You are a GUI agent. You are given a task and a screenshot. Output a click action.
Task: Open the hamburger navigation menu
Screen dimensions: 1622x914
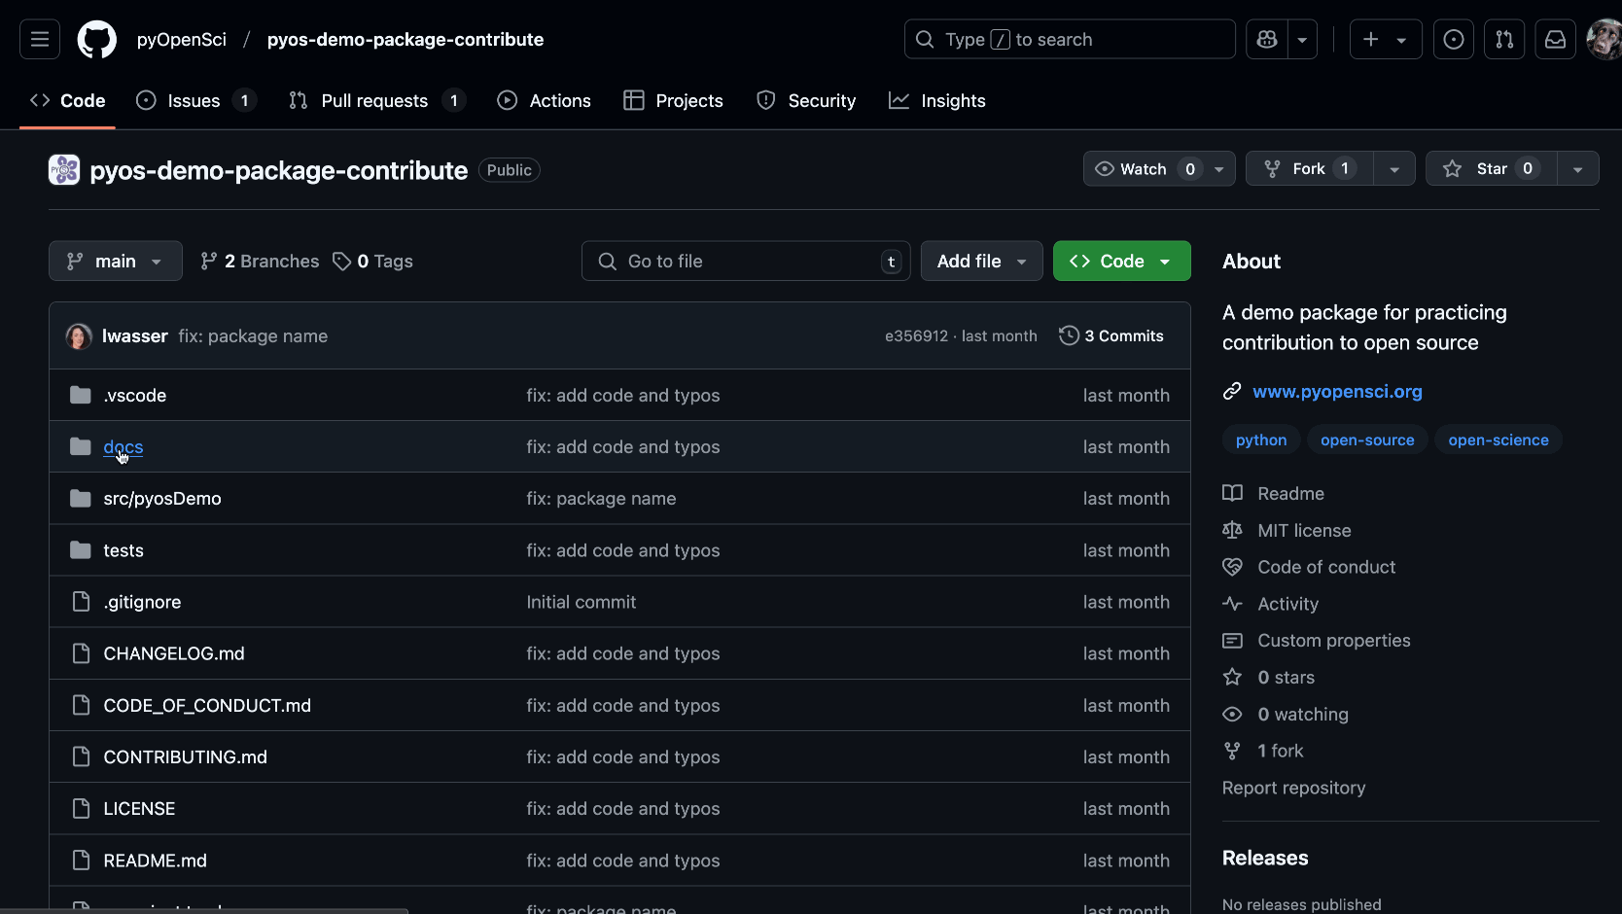point(40,39)
